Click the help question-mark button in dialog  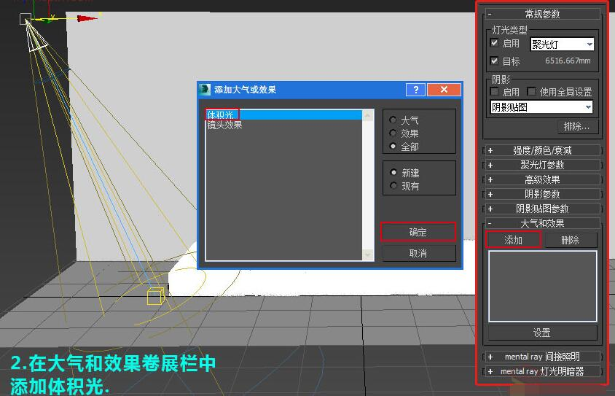(416, 90)
